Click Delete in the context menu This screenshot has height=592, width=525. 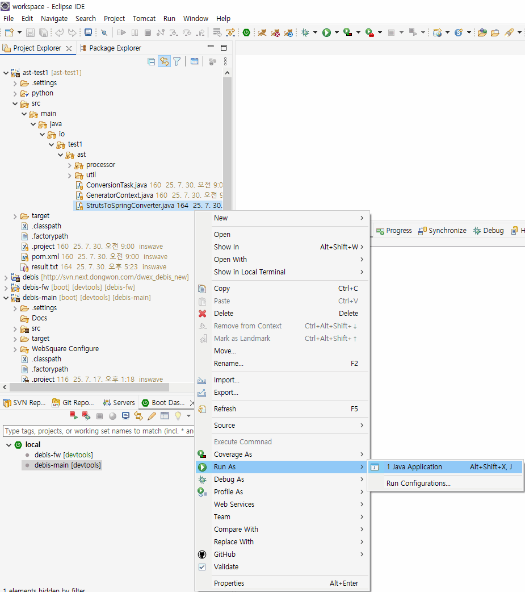pos(281,314)
